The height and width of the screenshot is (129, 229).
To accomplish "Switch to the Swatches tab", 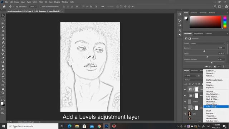I will [x=194, y=13].
